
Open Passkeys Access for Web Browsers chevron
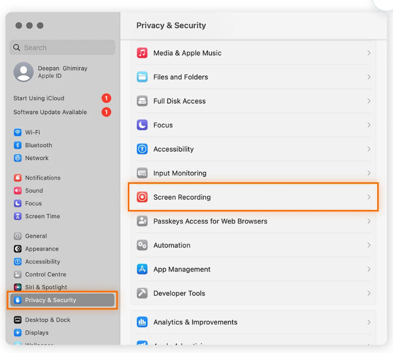coord(369,221)
